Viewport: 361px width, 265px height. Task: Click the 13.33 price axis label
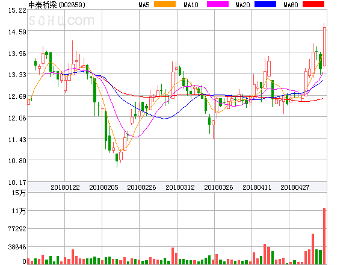point(17,75)
